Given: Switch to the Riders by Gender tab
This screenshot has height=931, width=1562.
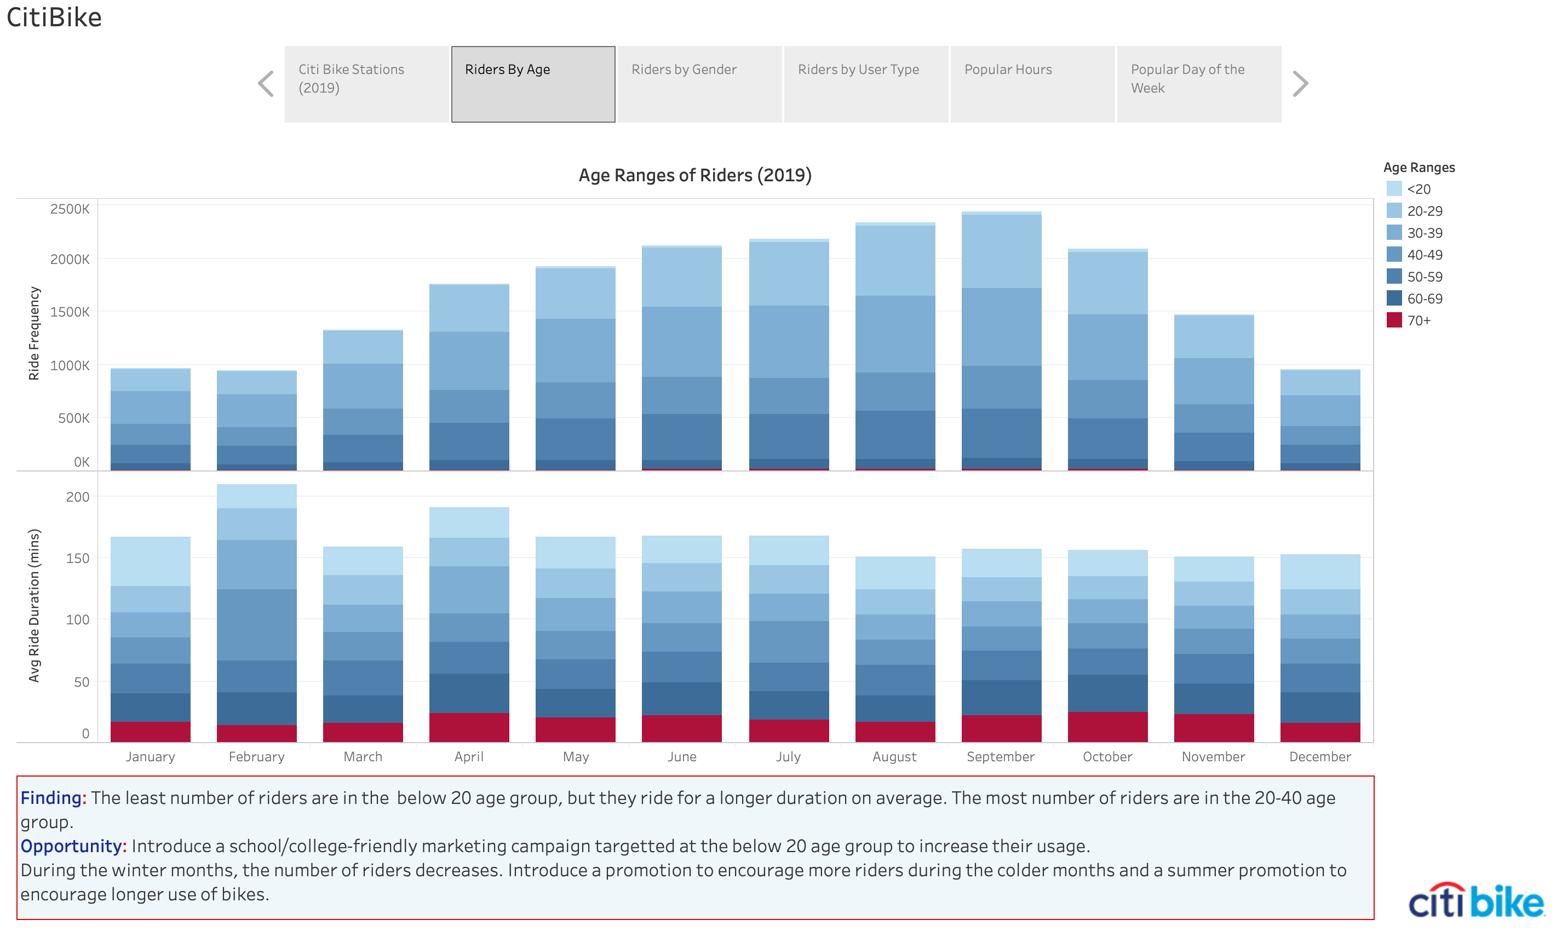Looking at the screenshot, I should [x=700, y=84].
